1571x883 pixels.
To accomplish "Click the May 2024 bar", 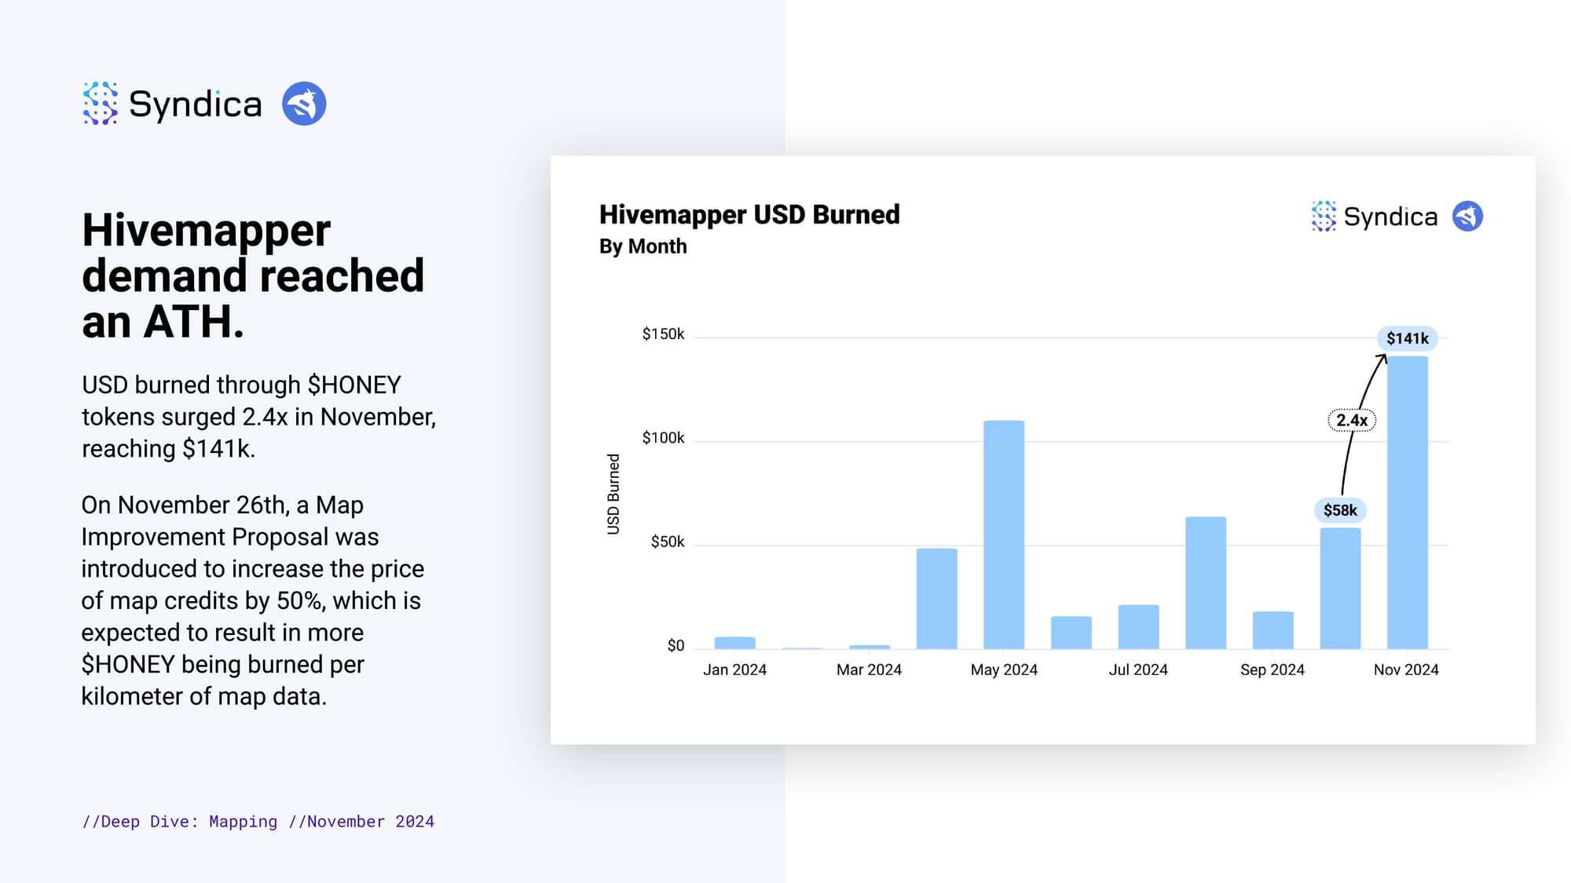I will coord(1004,535).
